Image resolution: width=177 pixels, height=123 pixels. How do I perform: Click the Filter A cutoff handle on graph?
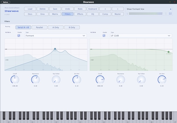click(x=55, y=49)
